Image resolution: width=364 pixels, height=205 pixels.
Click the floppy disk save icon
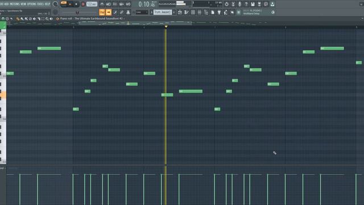[x=253, y=4]
